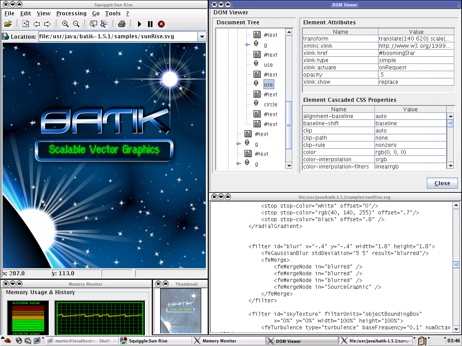Image resolution: width=462 pixels, height=346 pixels.
Task: Click the Zoom Out magnifier icon
Action: point(76,24)
